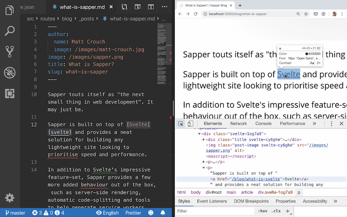This screenshot has height=217, width=347.
Task: Switch to the what-is-sapper.md tab
Action: 82,7
